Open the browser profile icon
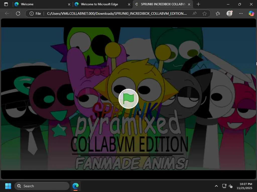Screen dimensions: 257x192 coord(229,13)
